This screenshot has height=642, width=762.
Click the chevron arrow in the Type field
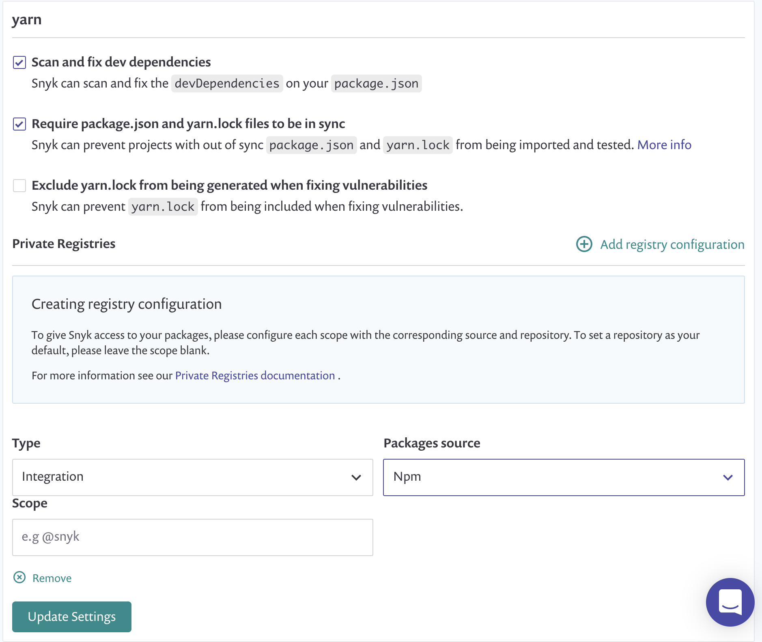(356, 477)
